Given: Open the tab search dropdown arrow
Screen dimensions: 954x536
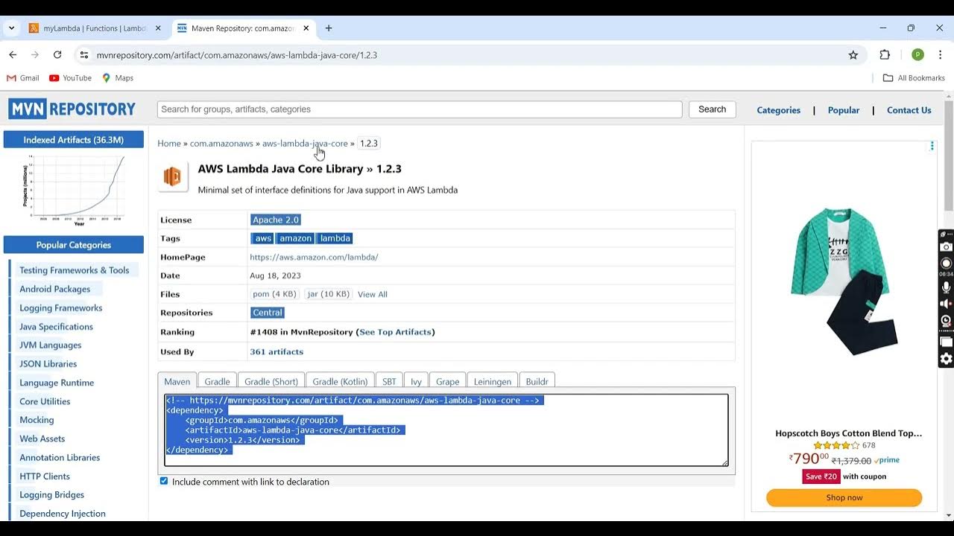Looking at the screenshot, I should (x=11, y=28).
